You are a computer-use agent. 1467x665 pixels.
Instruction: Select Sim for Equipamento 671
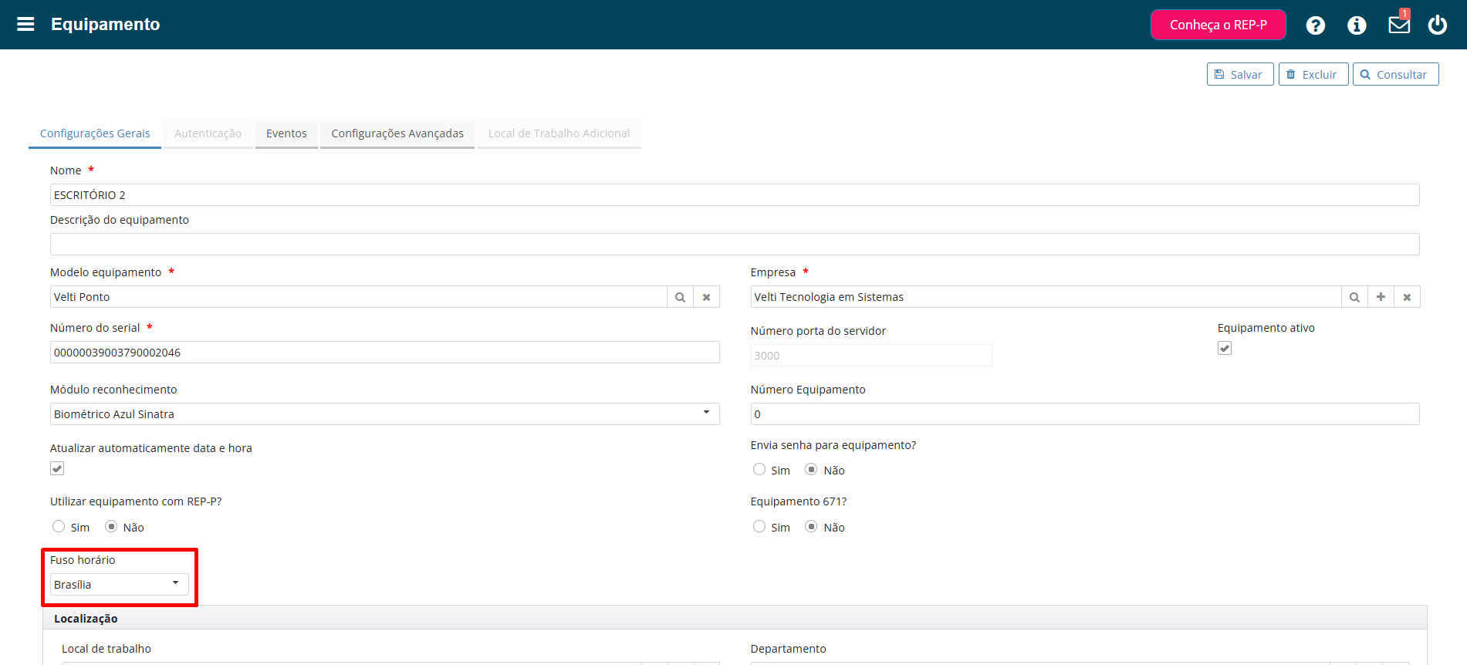pos(759,527)
